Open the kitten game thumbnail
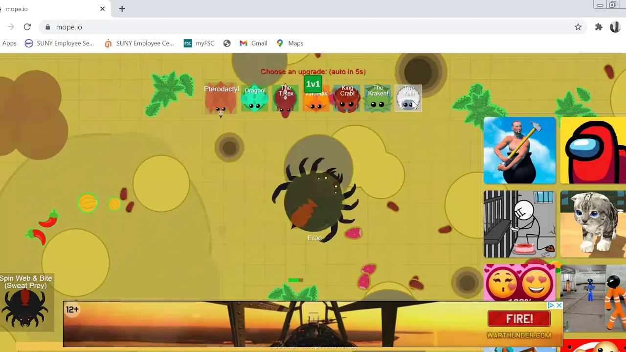Image resolution: width=626 pixels, height=352 pixels. [x=593, y=224]
